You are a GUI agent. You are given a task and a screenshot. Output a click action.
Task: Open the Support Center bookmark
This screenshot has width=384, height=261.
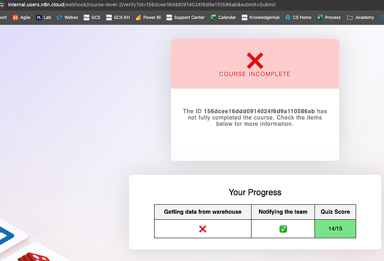coord(185,17)
